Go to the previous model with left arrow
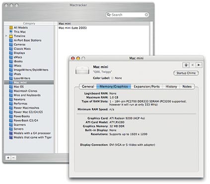Image resolution: width=210 pixels, height=184 pixels. pyautogui.click(x=192, y=65)
